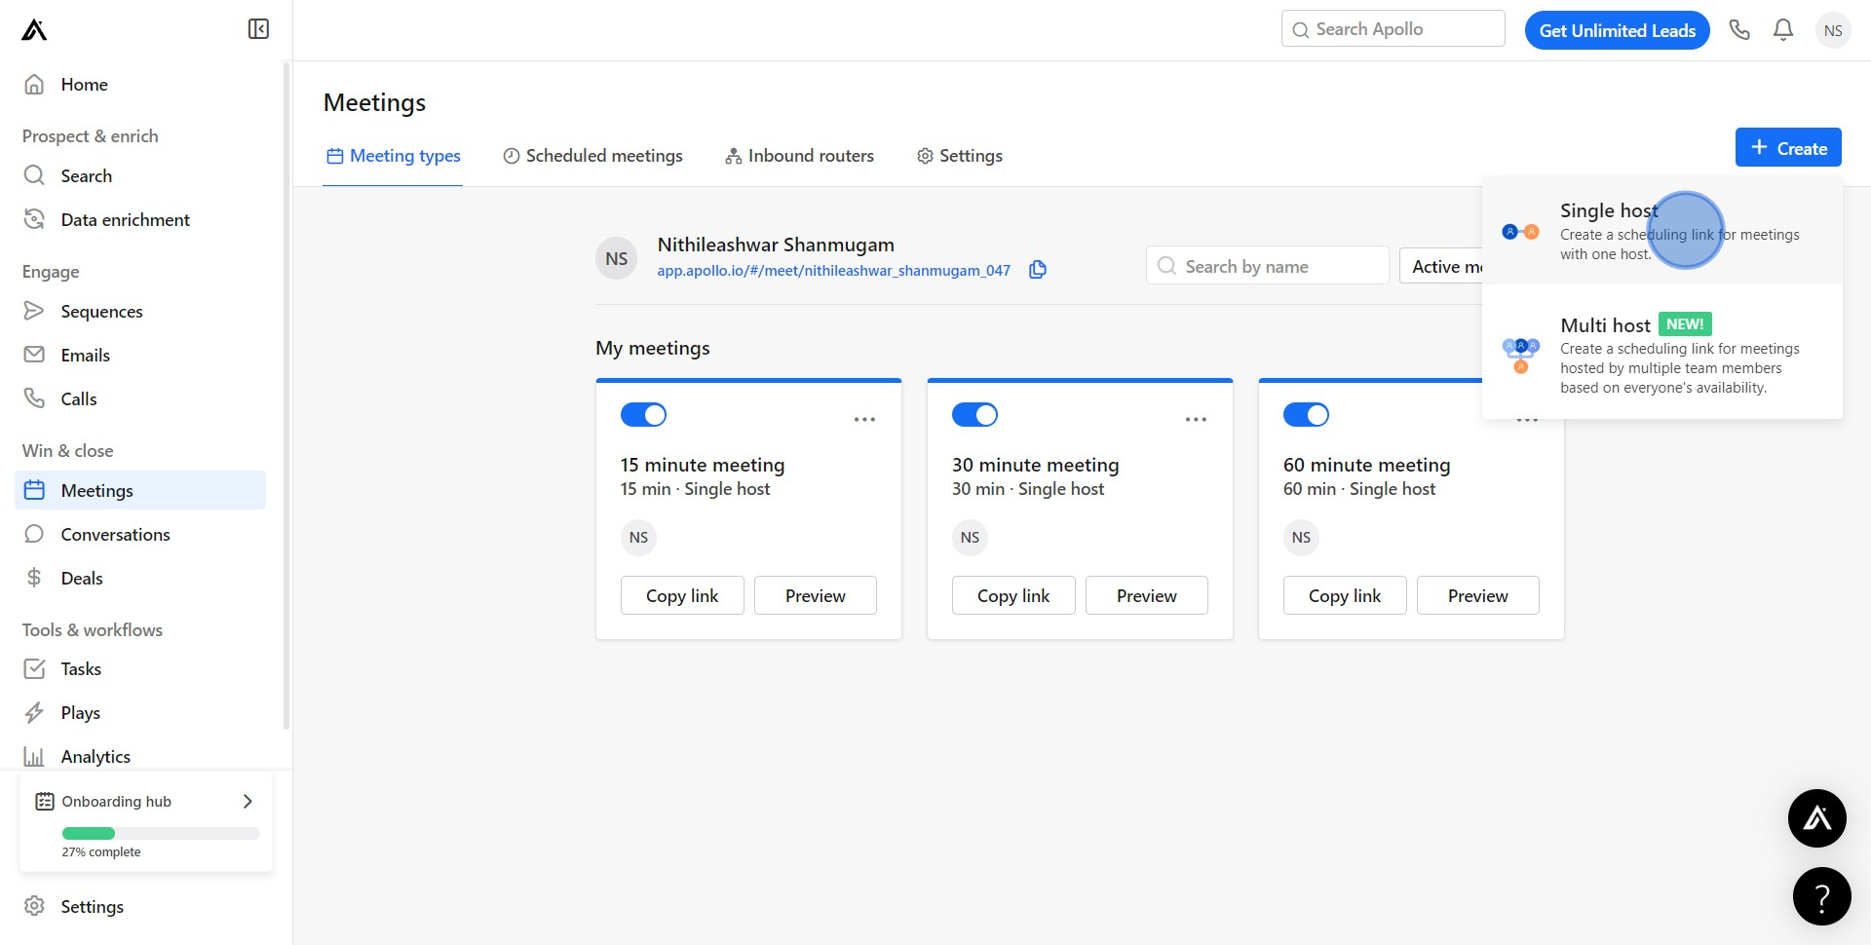Screen dimensions: 1871x945
Task: Open Emails in the sidebar
Action: [140, 356]
